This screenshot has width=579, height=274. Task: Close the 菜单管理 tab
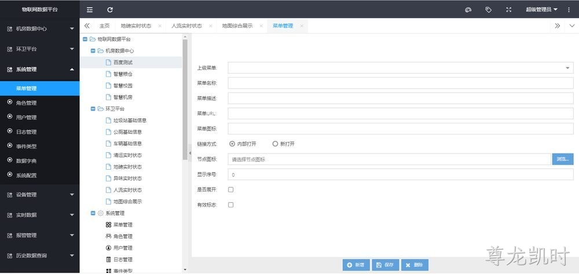pyautogui.click(x=302, y=26)
